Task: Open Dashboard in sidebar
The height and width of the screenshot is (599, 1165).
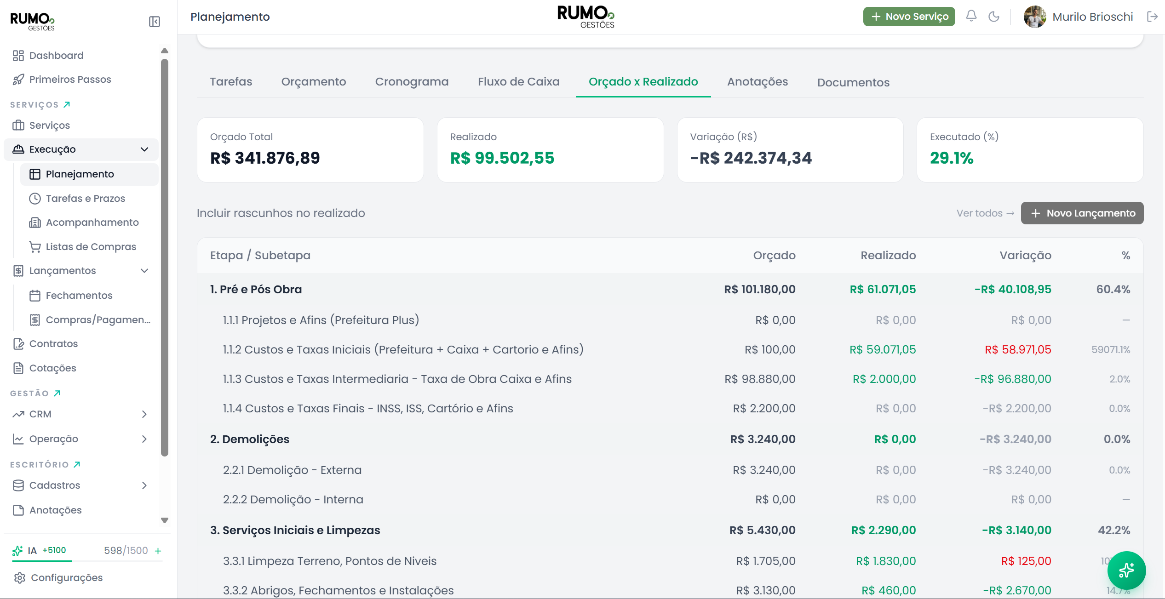Action: (x=56, y=55)
